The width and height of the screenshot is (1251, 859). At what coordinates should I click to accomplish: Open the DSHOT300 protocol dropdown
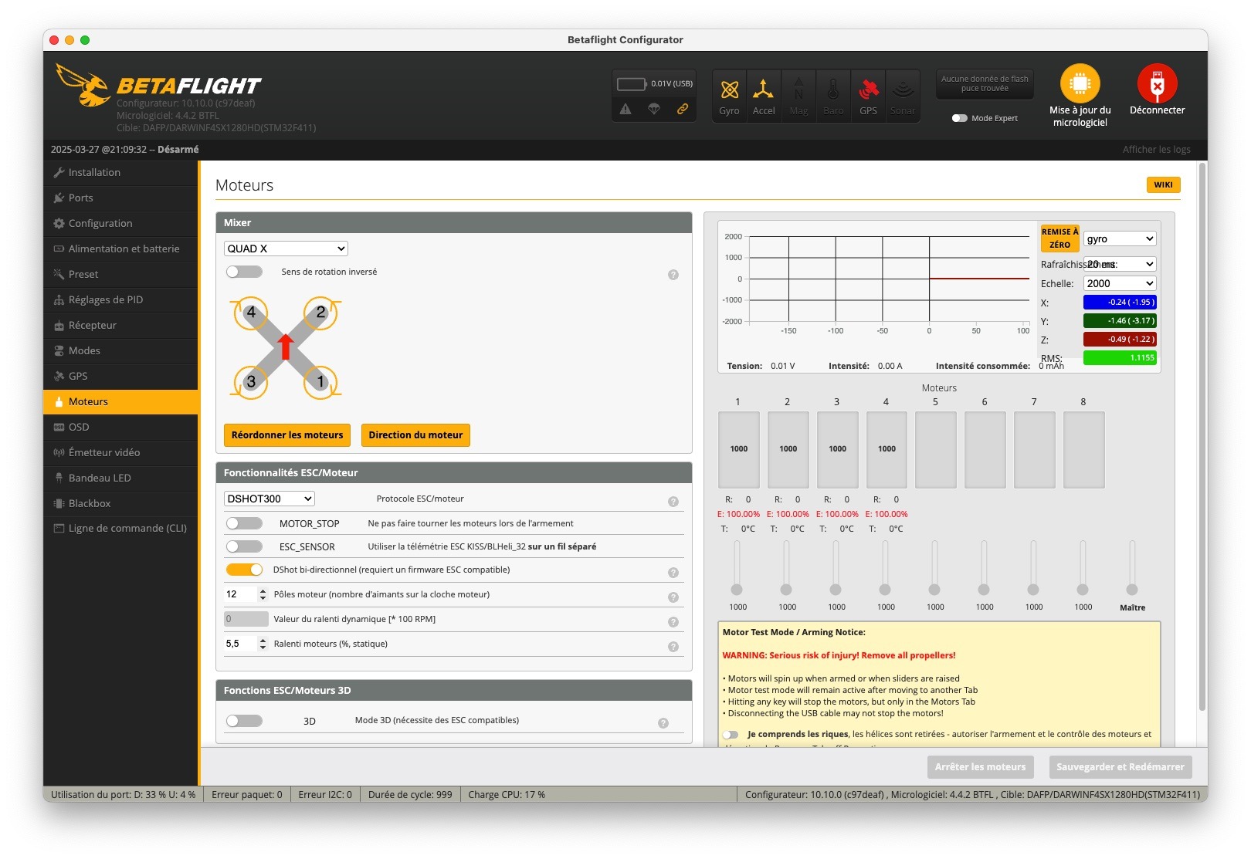269,499
